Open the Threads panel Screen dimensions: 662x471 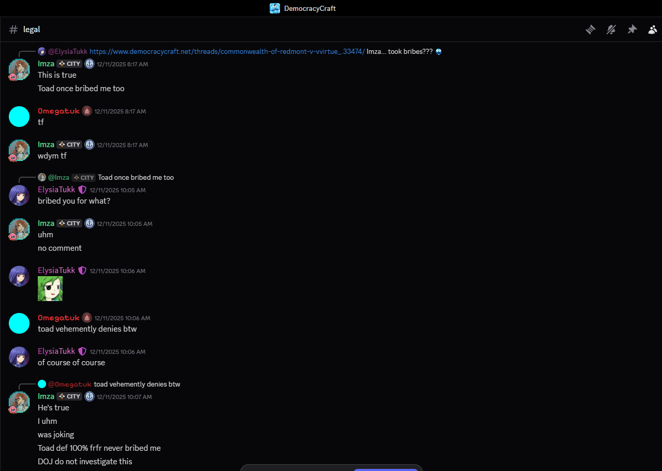tap(591, 30)
